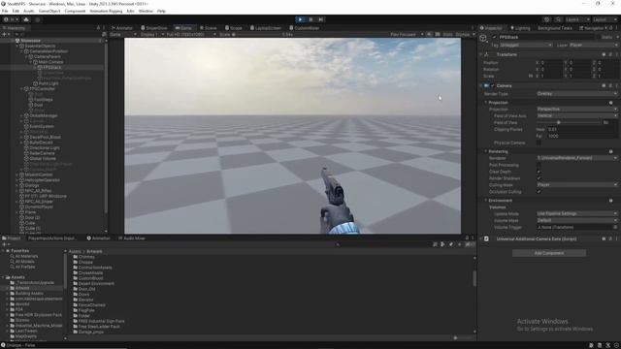Open the Layout dropdown in top toolbar
Viewport: 621px width, 349px height.
[605, 19]
